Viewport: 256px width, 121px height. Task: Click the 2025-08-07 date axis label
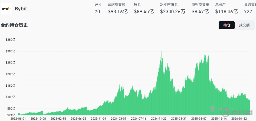click(199, 118)
